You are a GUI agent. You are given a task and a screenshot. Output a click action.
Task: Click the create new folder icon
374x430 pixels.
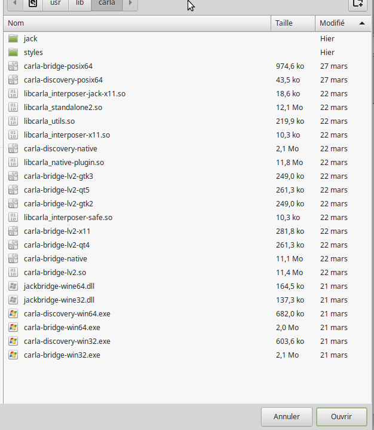(357, 4)
